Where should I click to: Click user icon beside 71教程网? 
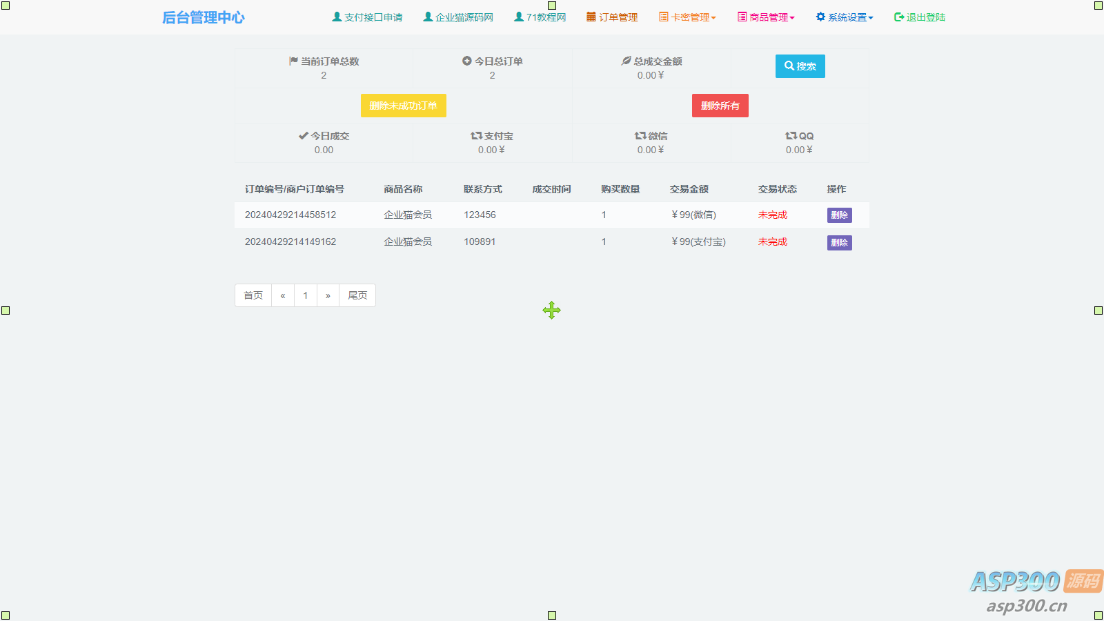[x=519, y=17]
